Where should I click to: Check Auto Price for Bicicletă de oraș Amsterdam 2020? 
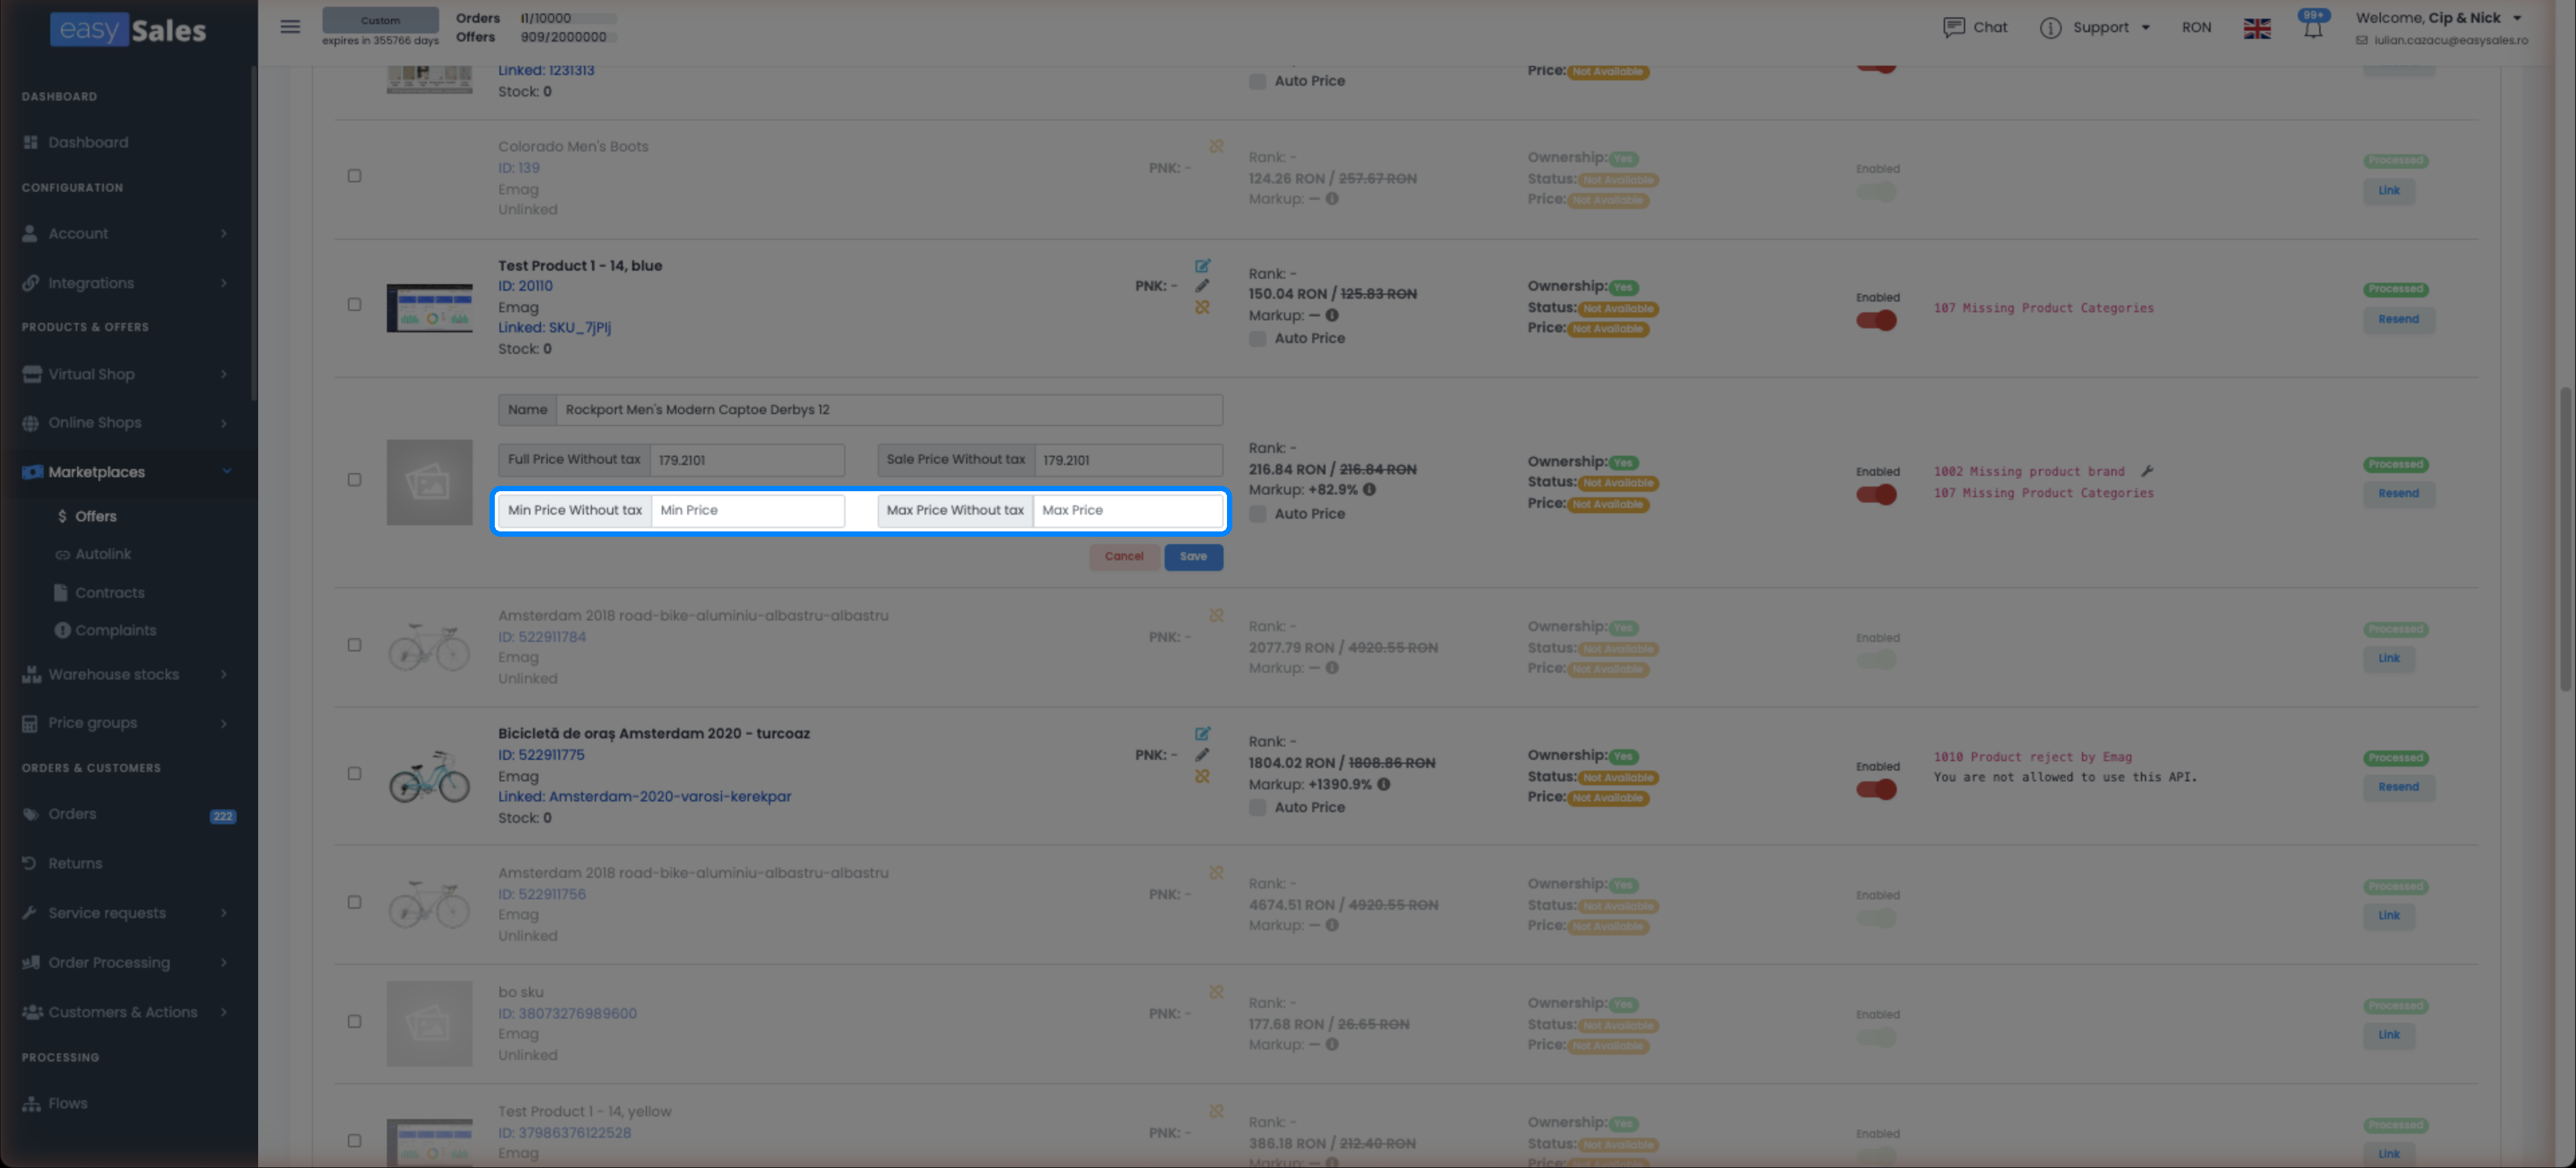point(1257,807)
